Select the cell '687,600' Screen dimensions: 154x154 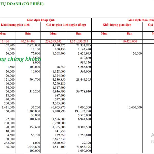pyautogui.click(x=60, y=95)
